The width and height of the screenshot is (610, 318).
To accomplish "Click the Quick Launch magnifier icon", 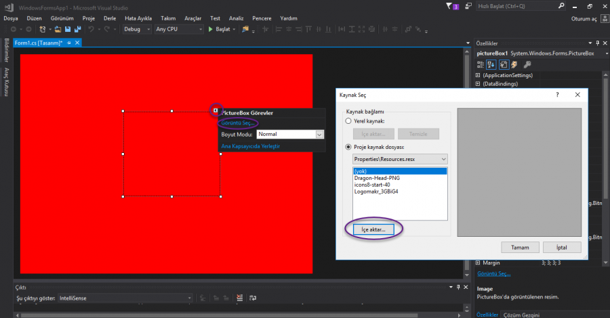I will pos(561,6).
